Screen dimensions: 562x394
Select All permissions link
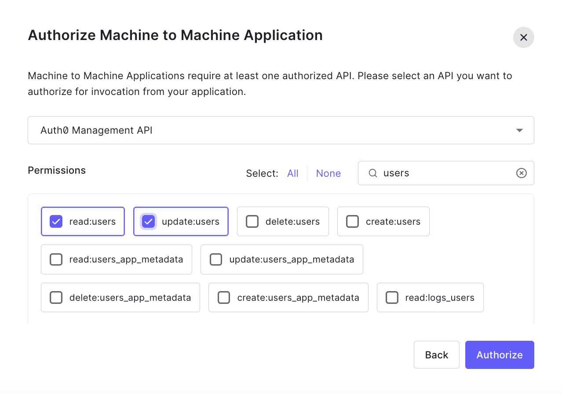tap(292, 173)
